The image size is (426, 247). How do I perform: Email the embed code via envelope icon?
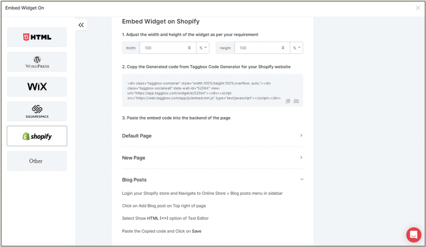click(296, 101)
